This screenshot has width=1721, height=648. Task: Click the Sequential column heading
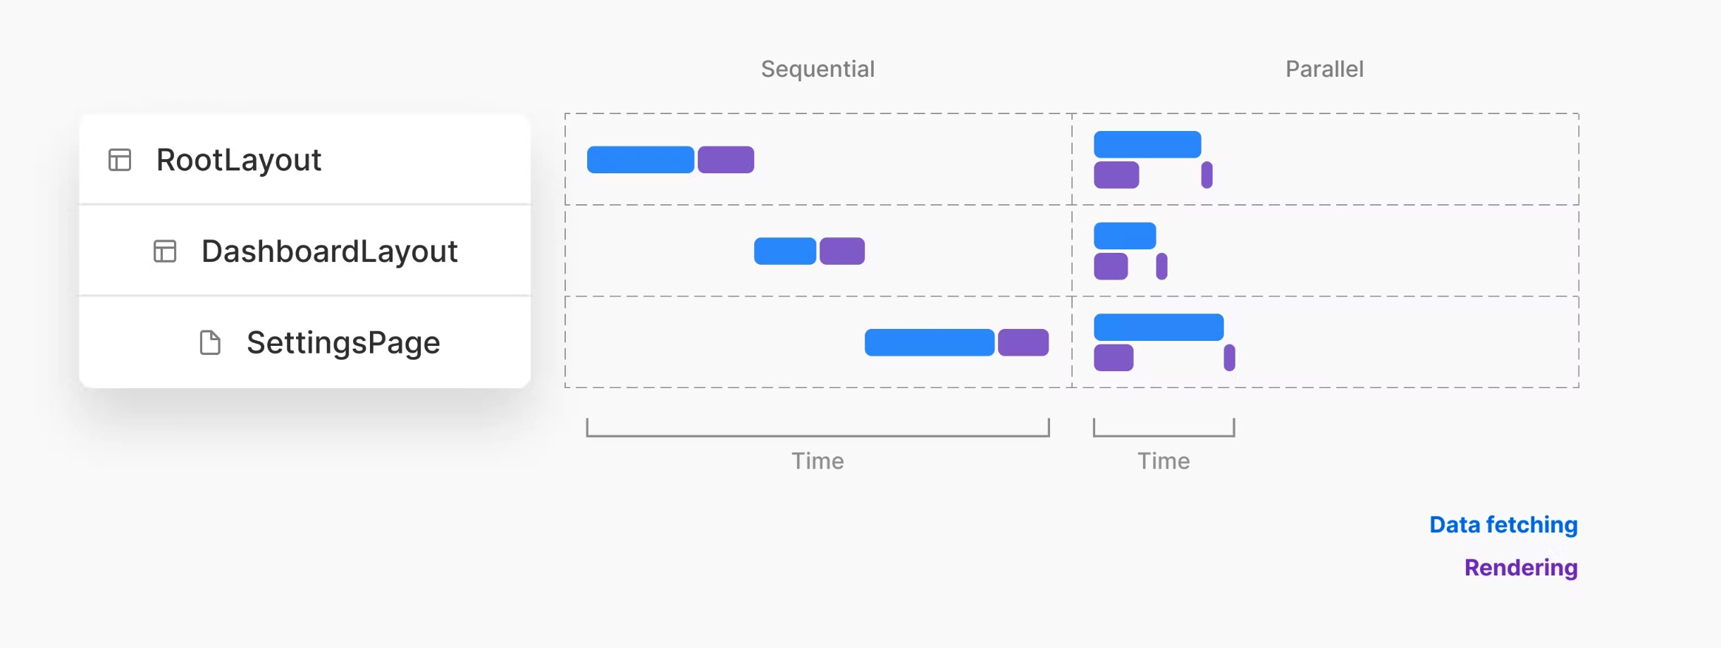pos(818,69)
